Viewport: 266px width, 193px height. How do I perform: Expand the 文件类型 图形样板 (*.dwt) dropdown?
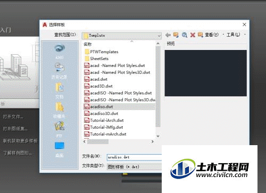pos(135,167)
